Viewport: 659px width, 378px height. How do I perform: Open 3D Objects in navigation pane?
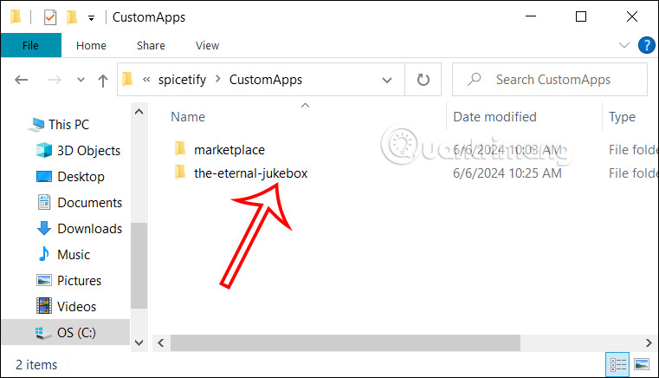88,151
